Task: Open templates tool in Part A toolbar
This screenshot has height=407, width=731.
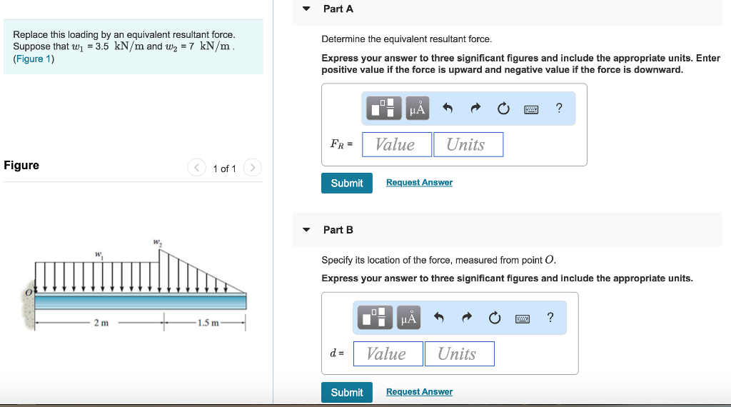Action: pos(384,109)
